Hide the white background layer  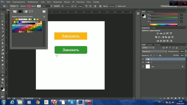(x=143, y=66)
